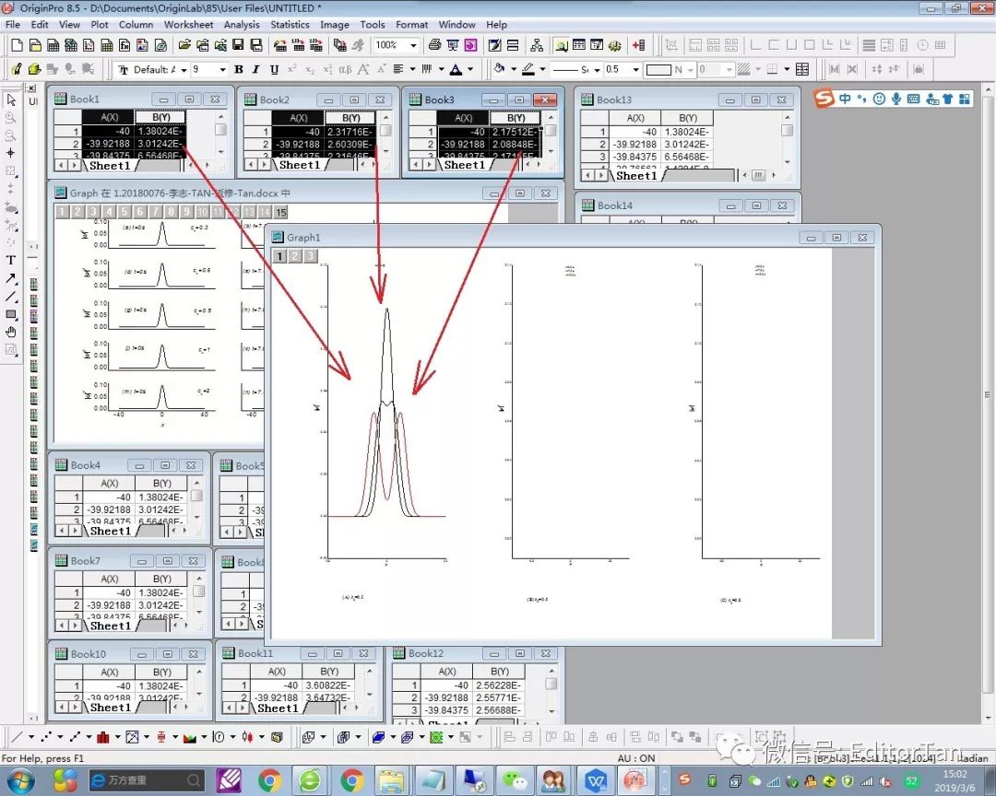This screenshot has width=996, height=796.
Task: Open the File menu
Action: tap(13, 25)
